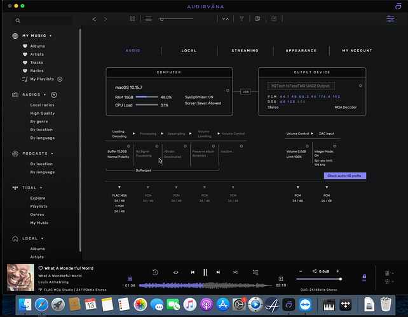Click the sort order arrows icon
The height and width of the screenshot is (317, 408).
point(226,18)
